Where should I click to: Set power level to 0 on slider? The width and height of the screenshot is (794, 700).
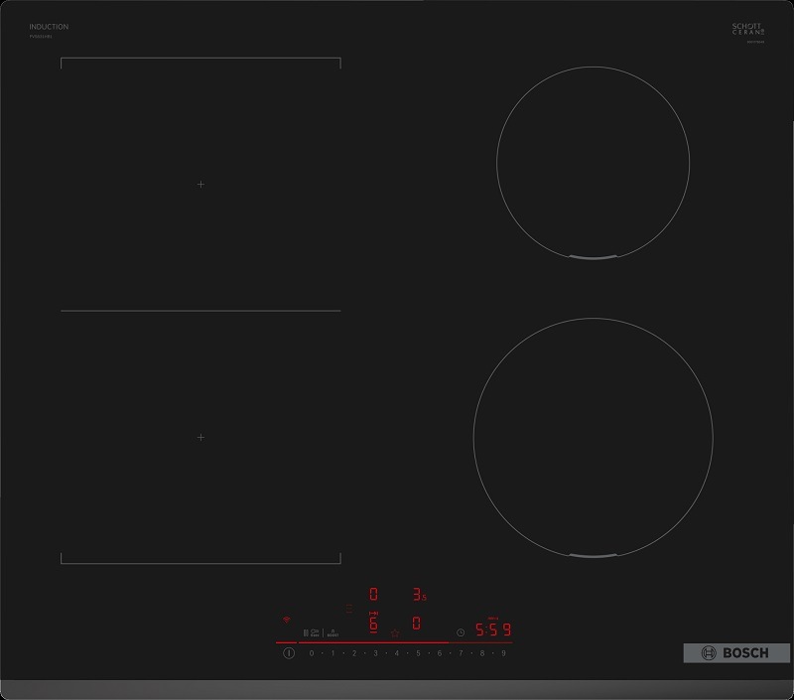click(312, 653)
